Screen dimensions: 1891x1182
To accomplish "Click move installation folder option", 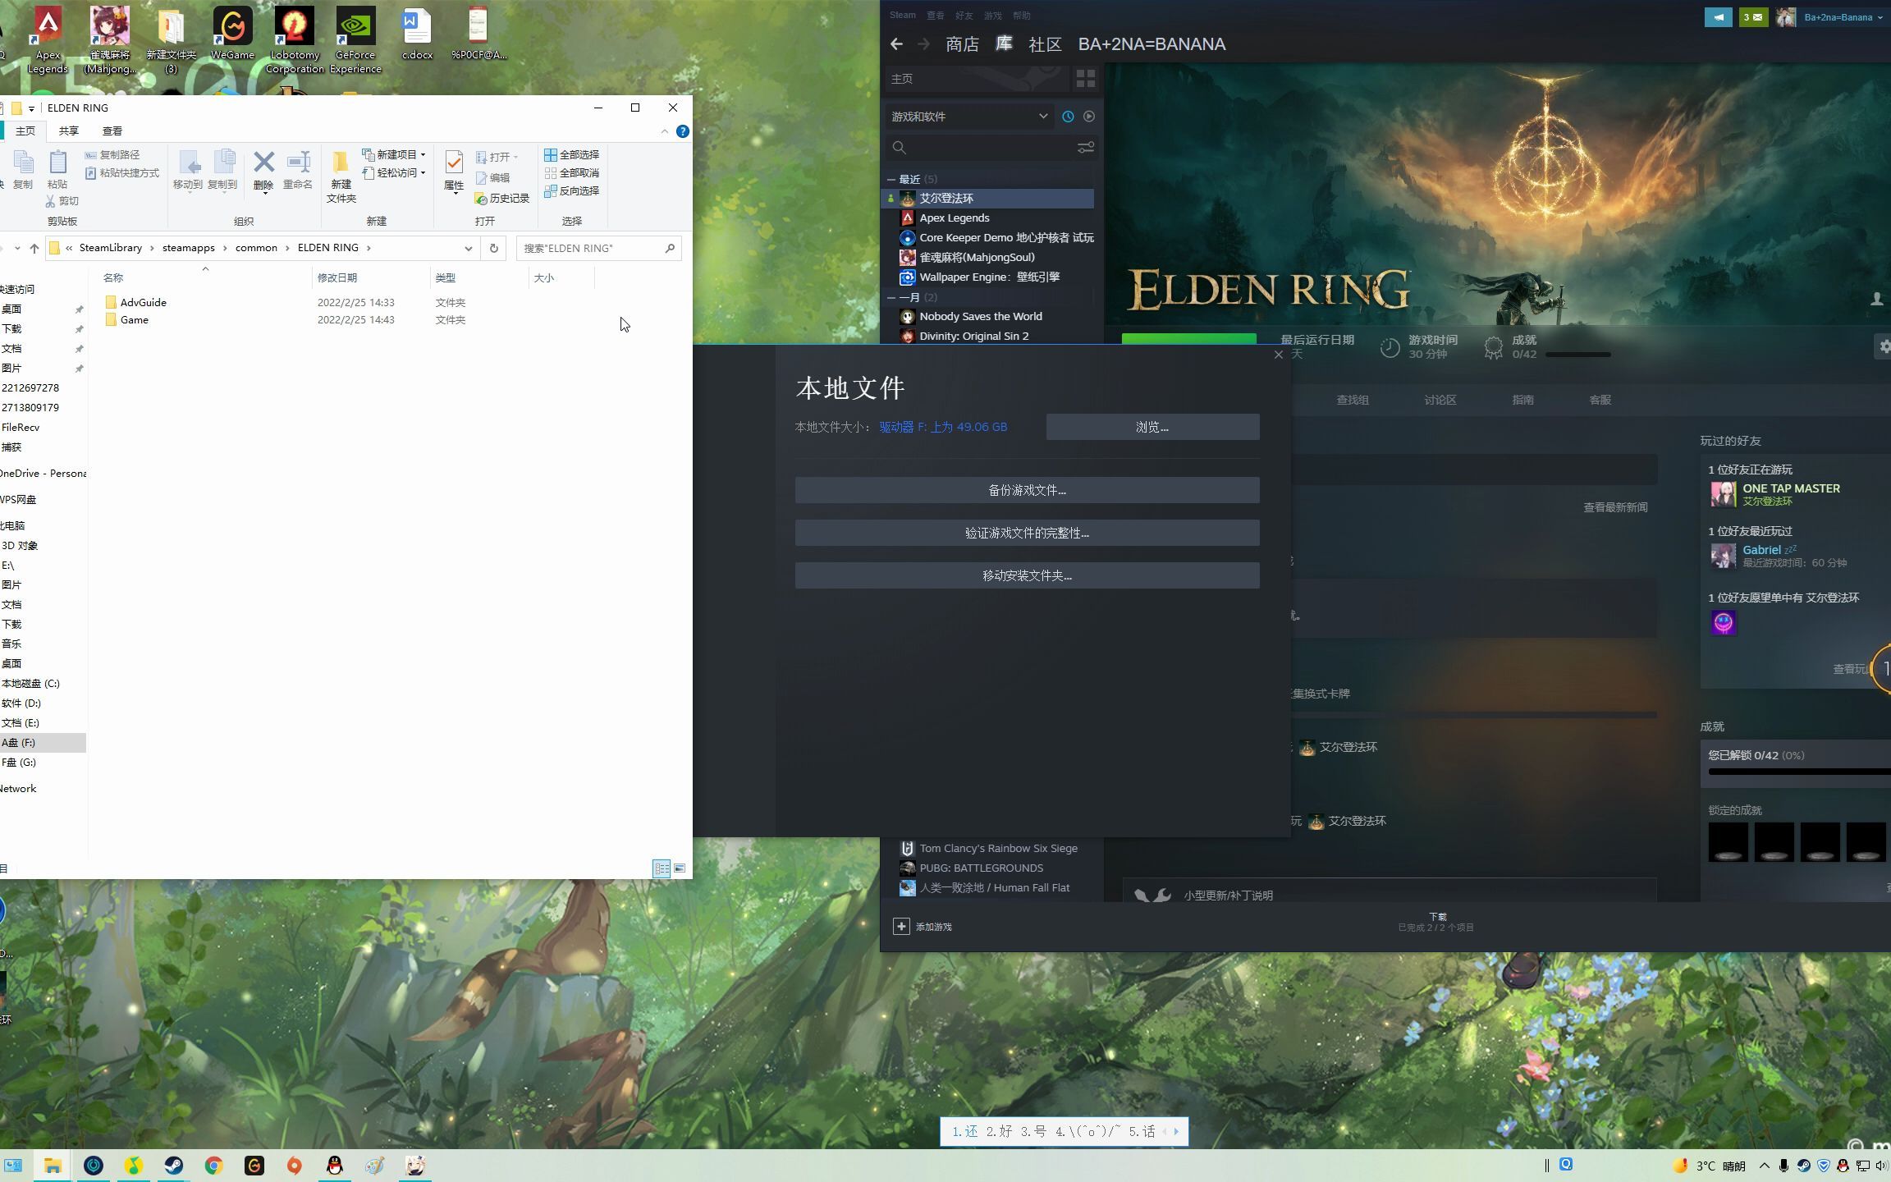I will pyautogui.click(x=1027, y=575).
